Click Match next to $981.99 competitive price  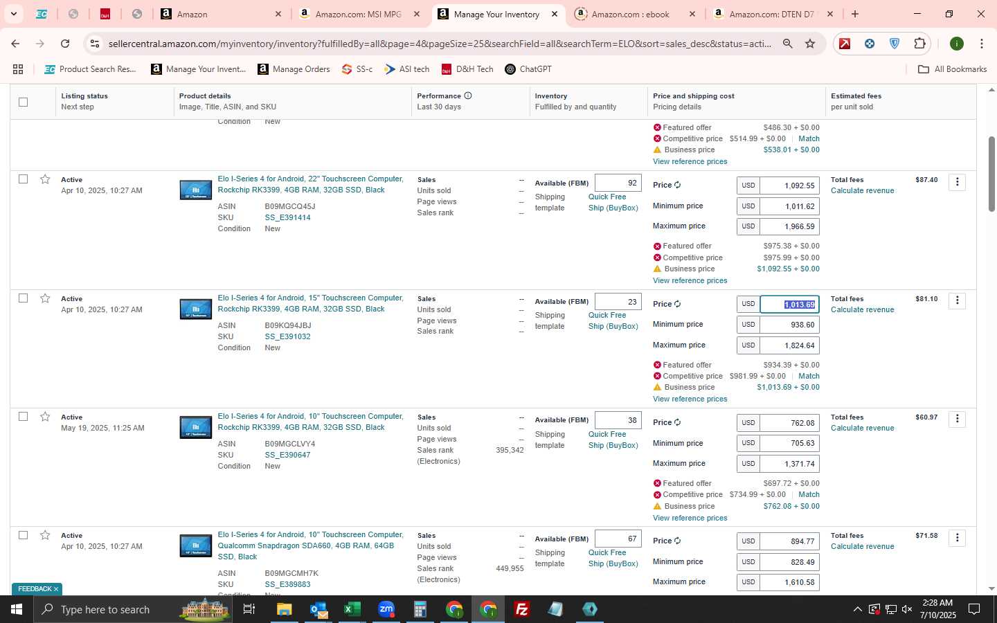[809, 376]
